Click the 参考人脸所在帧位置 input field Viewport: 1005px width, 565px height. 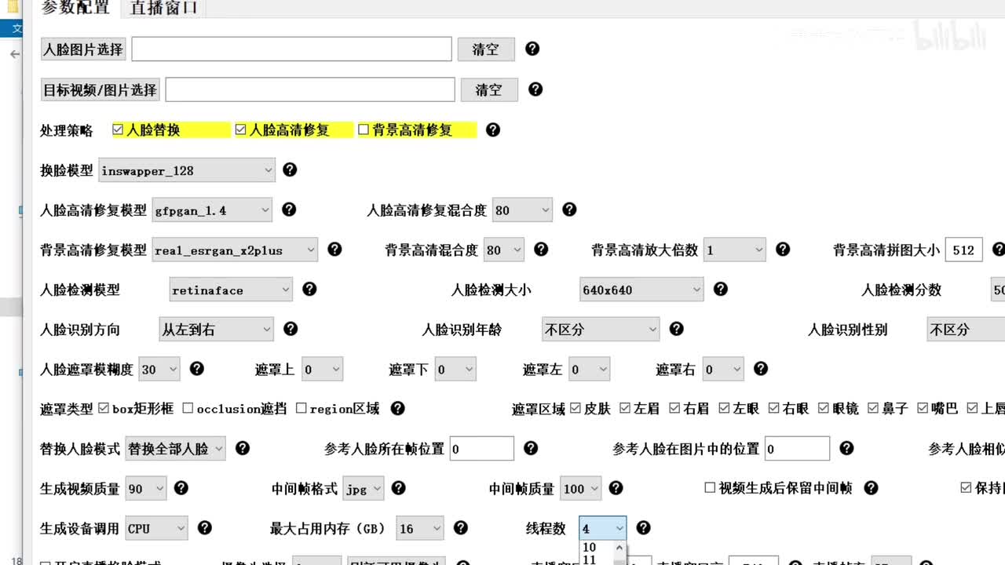coord(481,449)
